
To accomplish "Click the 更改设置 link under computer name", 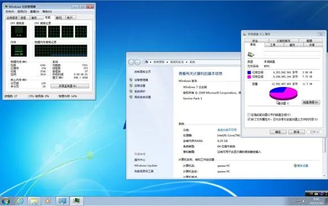I will coord(303,166).
